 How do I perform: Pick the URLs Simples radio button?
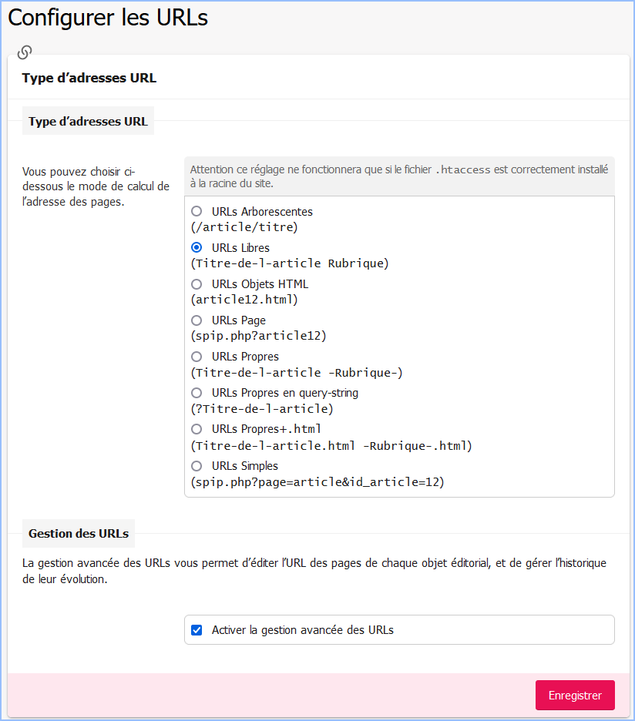(x=197, y=465)
